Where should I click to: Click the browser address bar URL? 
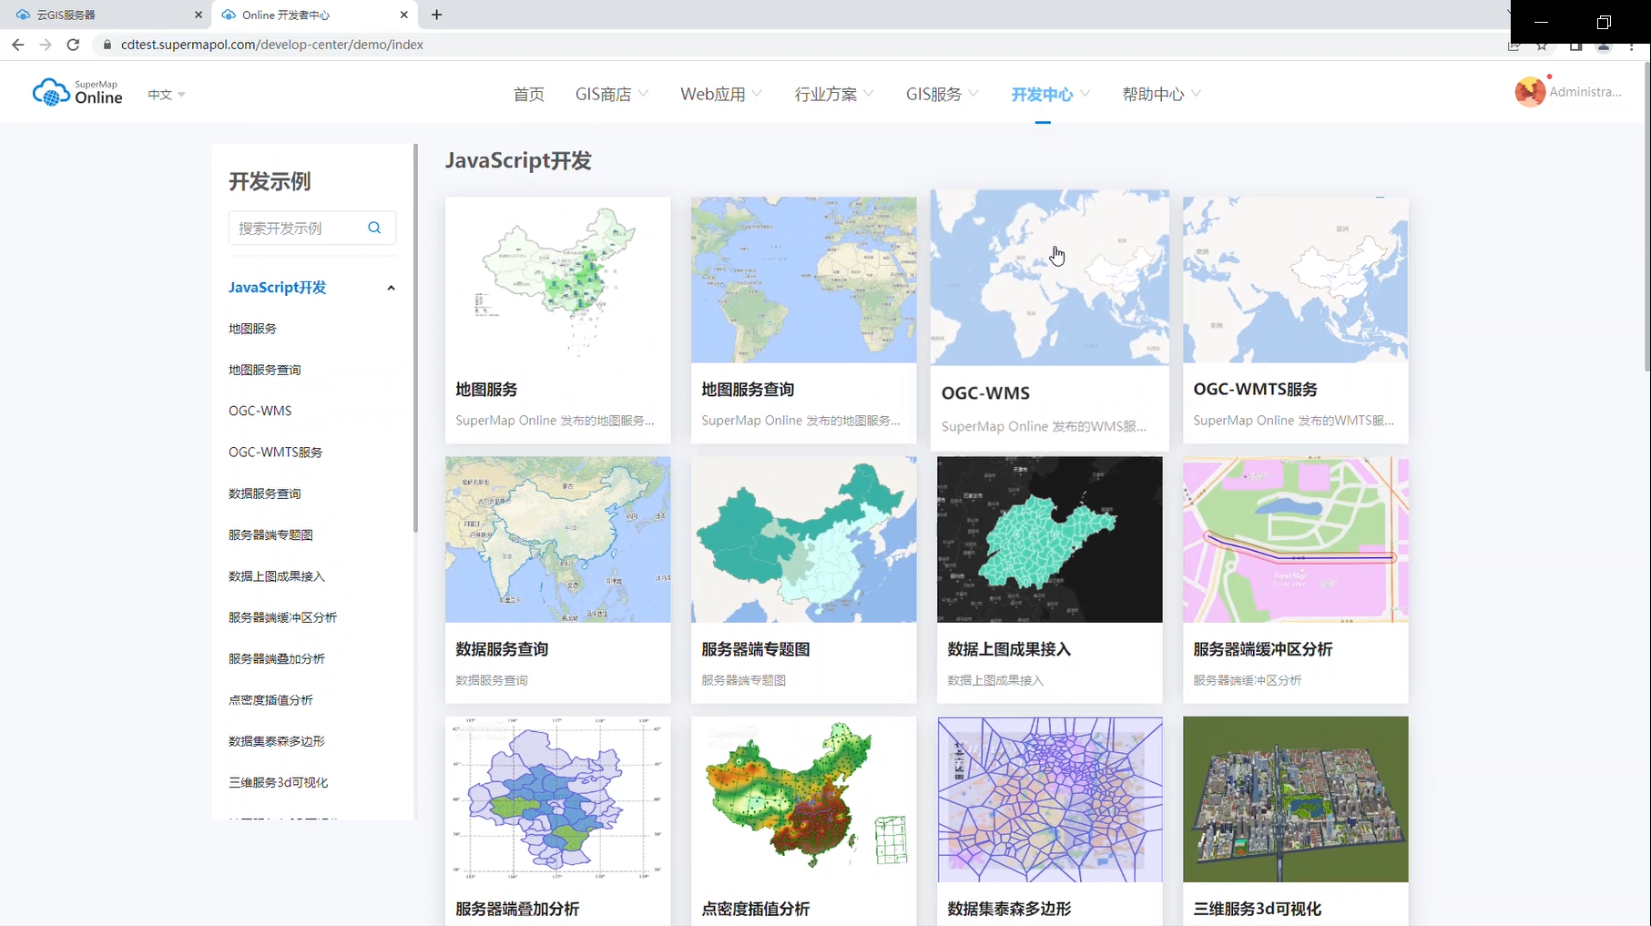point(272,44)
